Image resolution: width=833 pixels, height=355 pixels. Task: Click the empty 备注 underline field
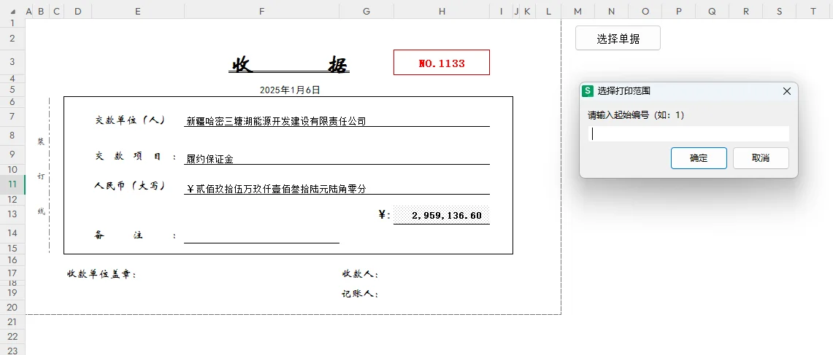pos(261,235)
